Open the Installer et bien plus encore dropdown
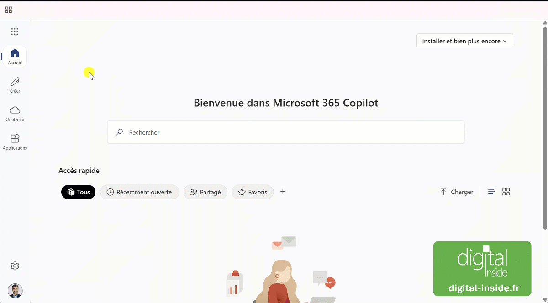This screenshot has height=303, width=548. 464,41
